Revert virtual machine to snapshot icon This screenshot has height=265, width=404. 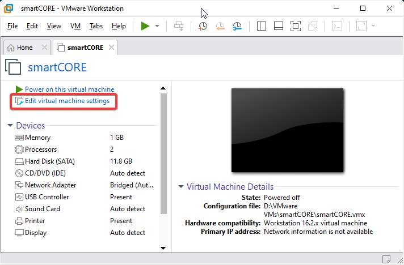(220, 26)
